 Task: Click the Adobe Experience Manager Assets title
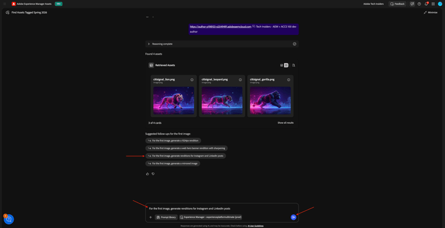coord(34,4)
